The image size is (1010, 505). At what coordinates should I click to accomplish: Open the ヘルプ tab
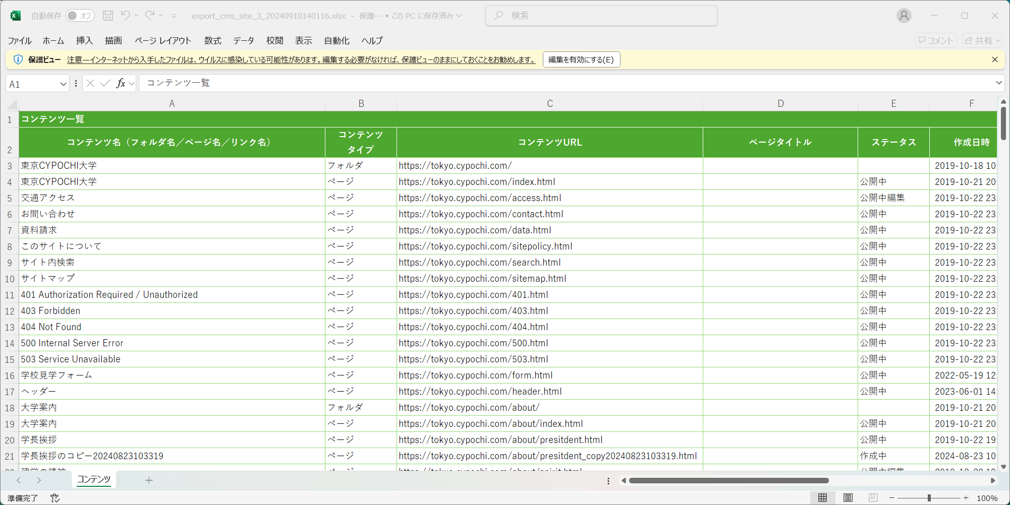372,40
